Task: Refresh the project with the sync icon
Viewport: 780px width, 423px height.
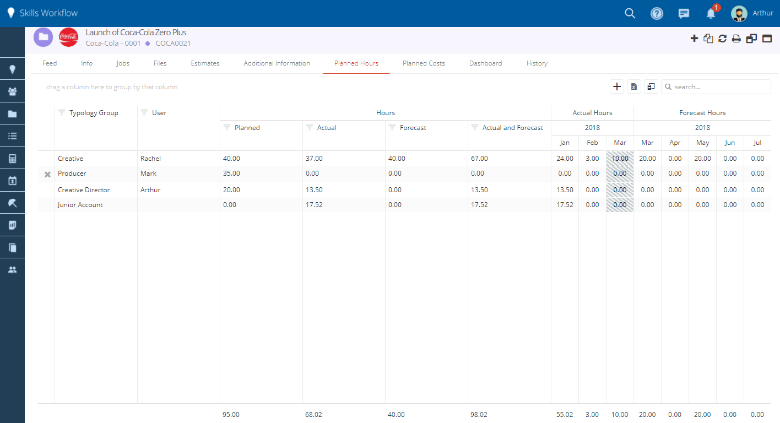Action: [x=722, y=39]
